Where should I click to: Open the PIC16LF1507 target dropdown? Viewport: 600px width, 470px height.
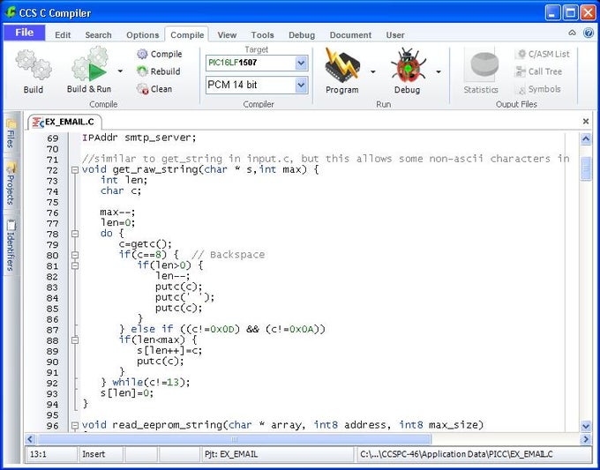[301, 63]
